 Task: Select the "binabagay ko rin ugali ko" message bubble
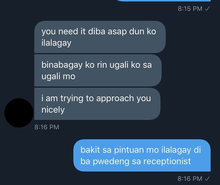pos(98,70)
